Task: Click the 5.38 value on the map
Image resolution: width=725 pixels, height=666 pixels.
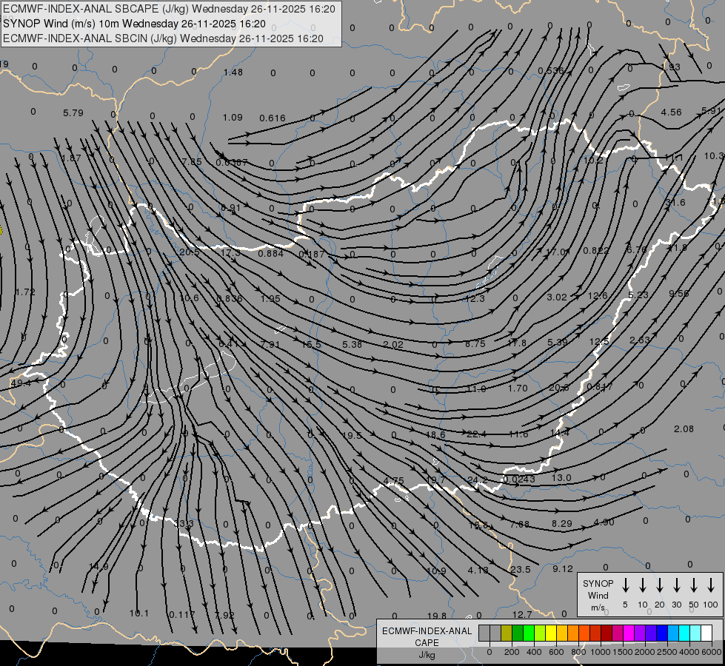Action: pos(353,344)
